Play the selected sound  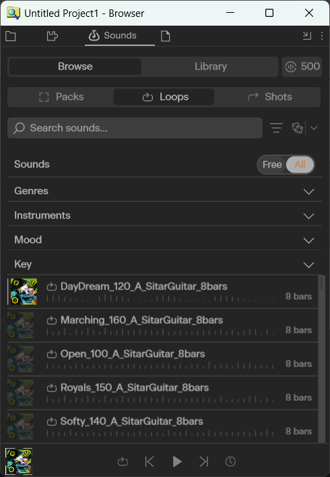tap(176, 461)
